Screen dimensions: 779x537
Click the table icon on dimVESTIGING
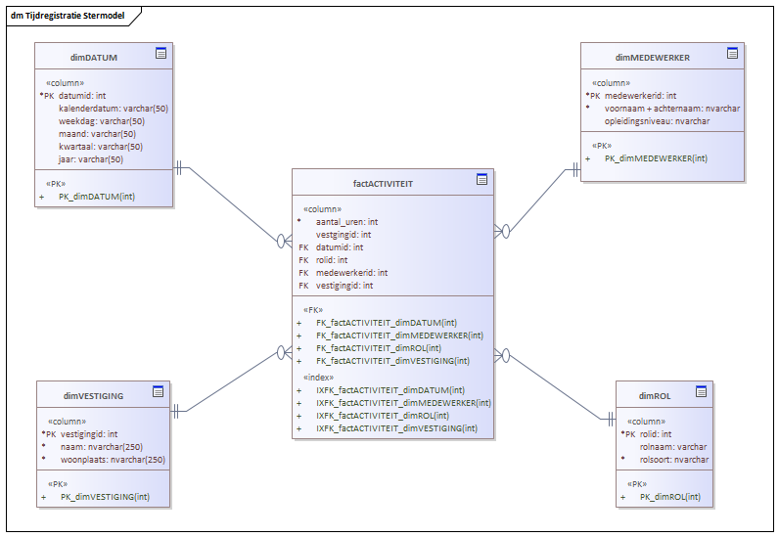click(158, 393)
